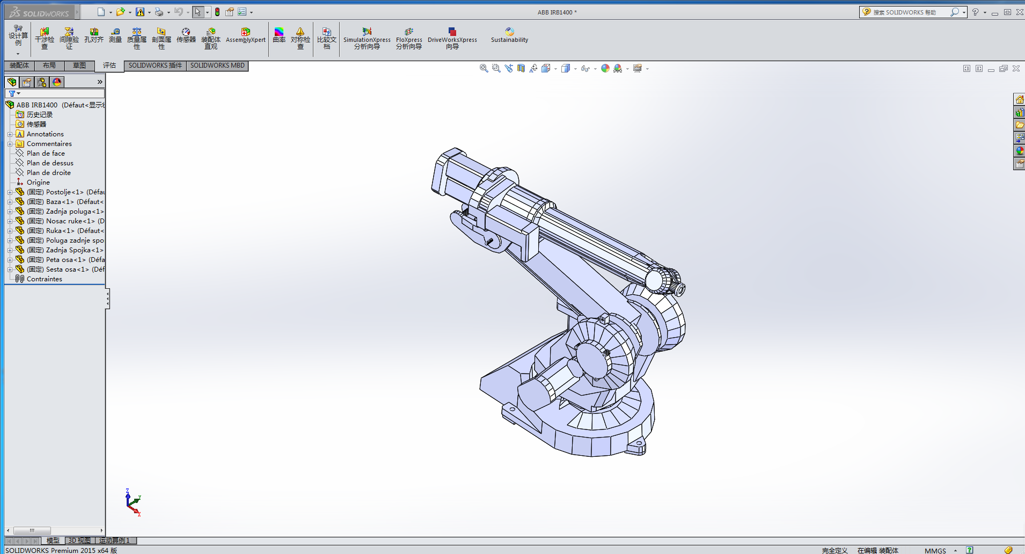Click the Zoom to Fit icon
The width and height of the screenshot is (1025, 554).
484,68
